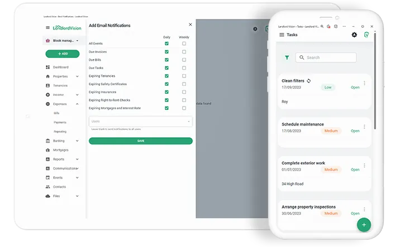The width and height of the screenshot is (400, 247).
Task: Open the hamburger menu beside LandlordVision logo
Action: point(47,28)
